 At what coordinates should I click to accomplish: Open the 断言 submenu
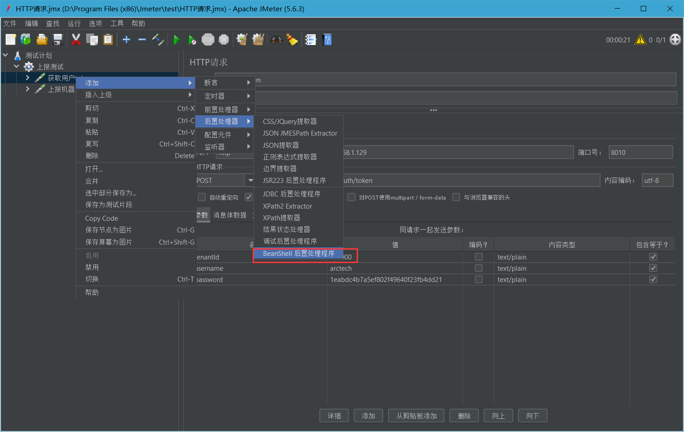(x=225, y=82)
